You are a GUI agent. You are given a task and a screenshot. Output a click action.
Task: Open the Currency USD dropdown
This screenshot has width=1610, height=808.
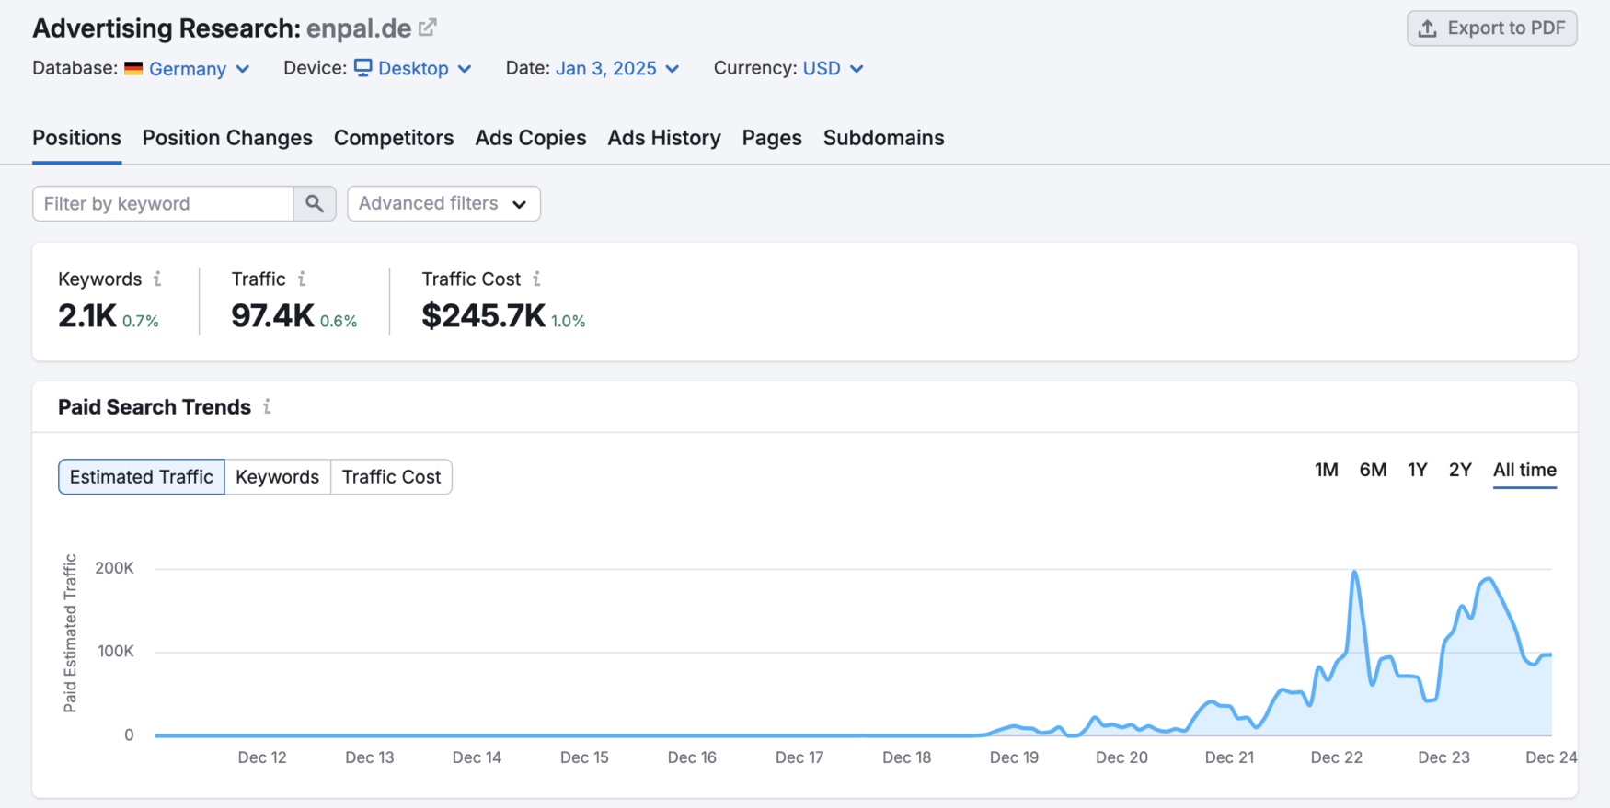[x=833, y=69]
